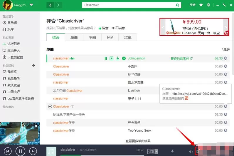Image resolution: width=234 pixels, height=156 pixels.
Task: Expand the Classicriver (2) group
Action: [50, 107]
